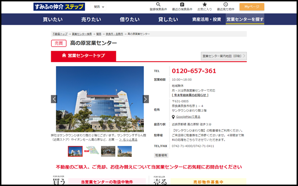Viewport: 298px width, 186px height.
Task: Click the すみふの仲介 ステップ logo
Action: point(59,7)
